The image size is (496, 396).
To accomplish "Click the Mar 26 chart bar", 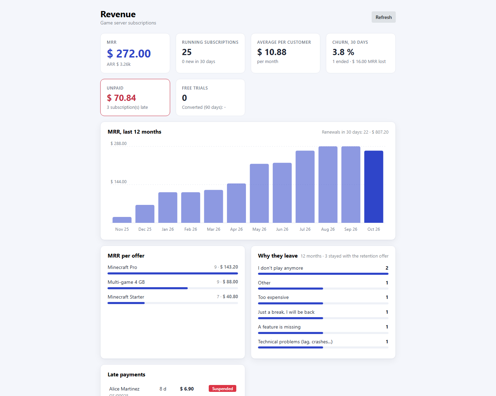I will point(214,206).
